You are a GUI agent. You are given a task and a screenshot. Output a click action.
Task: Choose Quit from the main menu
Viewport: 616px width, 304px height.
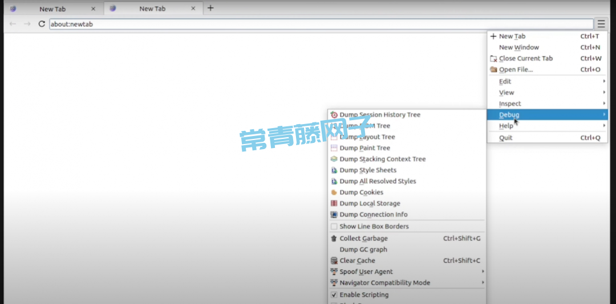click(506, 138)
